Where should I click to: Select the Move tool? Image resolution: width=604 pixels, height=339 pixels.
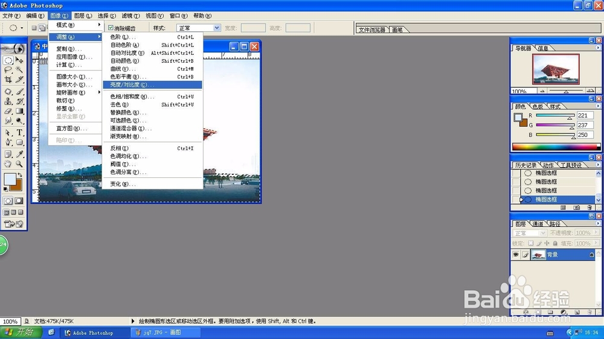19,60
